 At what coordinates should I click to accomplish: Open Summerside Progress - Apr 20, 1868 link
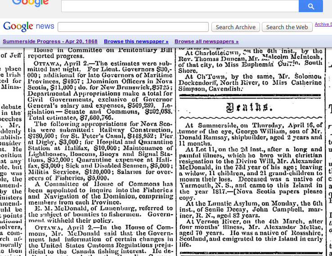(x=50, y=41)
